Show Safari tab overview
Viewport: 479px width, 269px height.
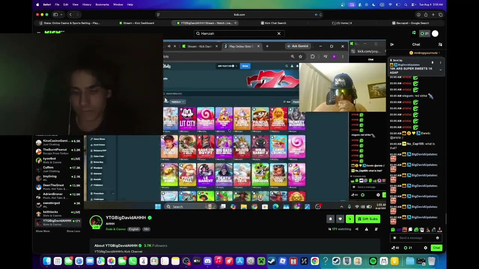pos(440,15)
